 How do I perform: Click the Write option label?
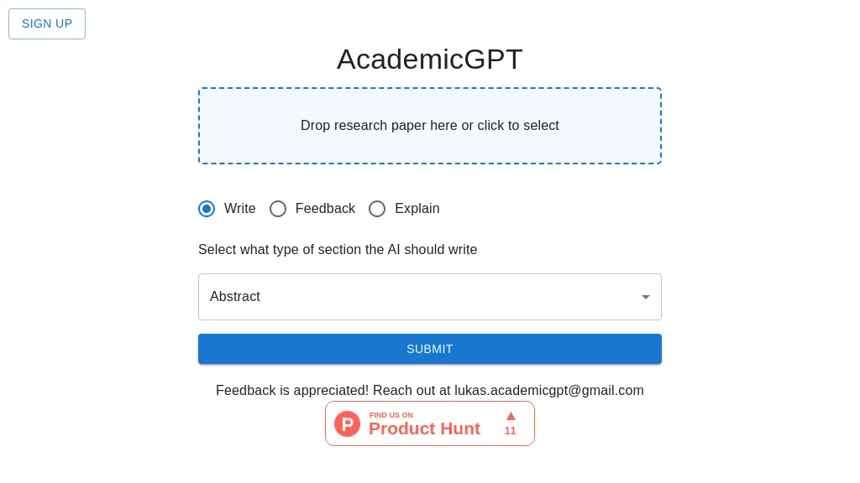pyautogui.click(x=240, y=209)
